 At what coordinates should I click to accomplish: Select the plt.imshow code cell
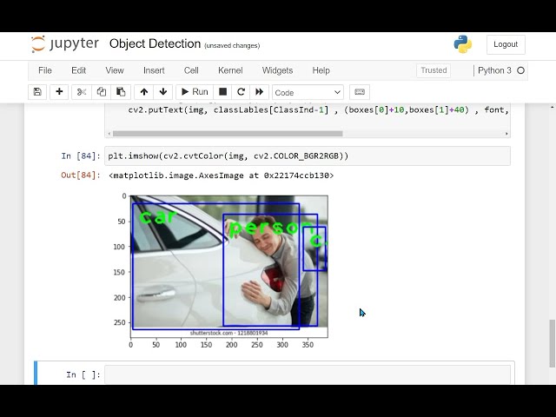(308, 156)
